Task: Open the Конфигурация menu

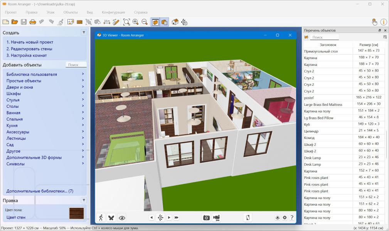Action: [x=113, y=12]
